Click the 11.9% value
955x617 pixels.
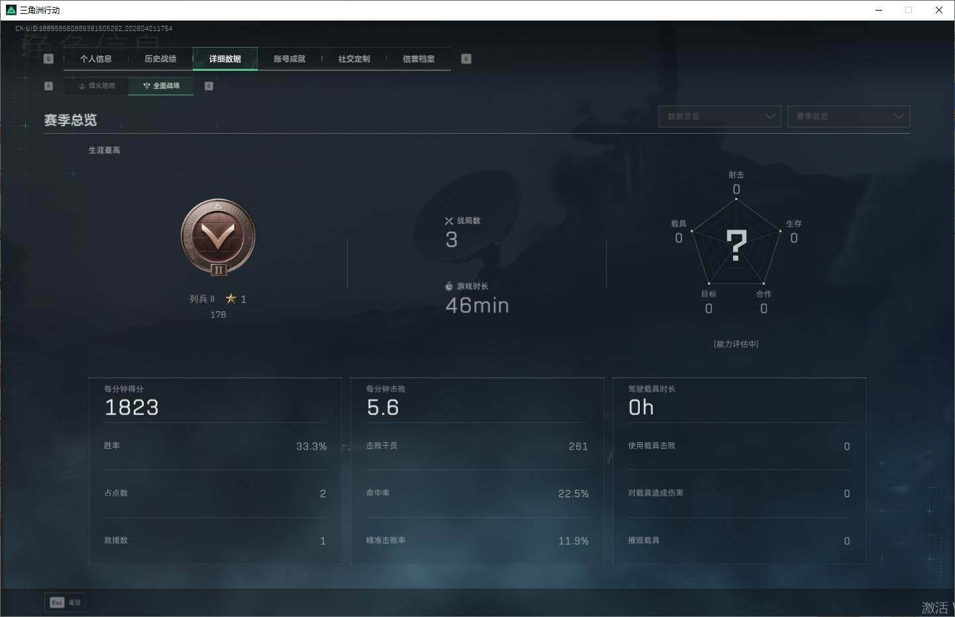point(574,542)
